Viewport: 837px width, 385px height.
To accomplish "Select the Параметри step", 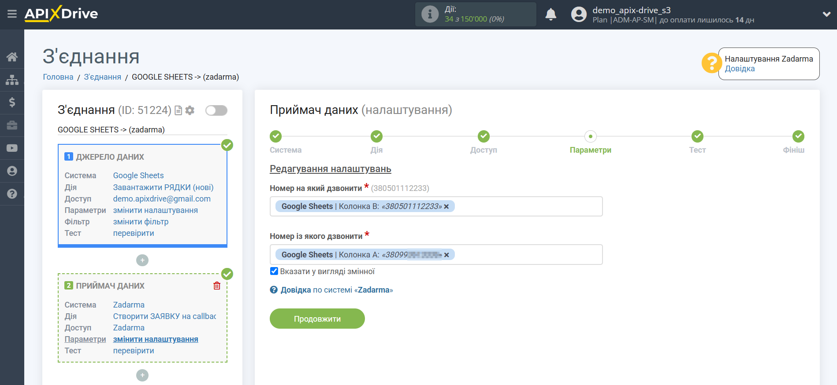I will click(x=591, y=136).
